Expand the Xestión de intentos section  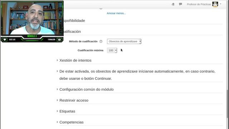point(75,60)
